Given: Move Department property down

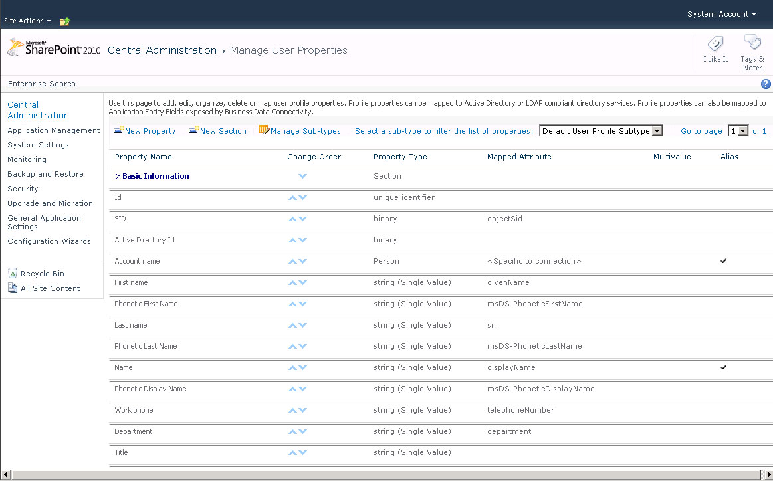Looking at the screenshot, I should click(302, 431).
